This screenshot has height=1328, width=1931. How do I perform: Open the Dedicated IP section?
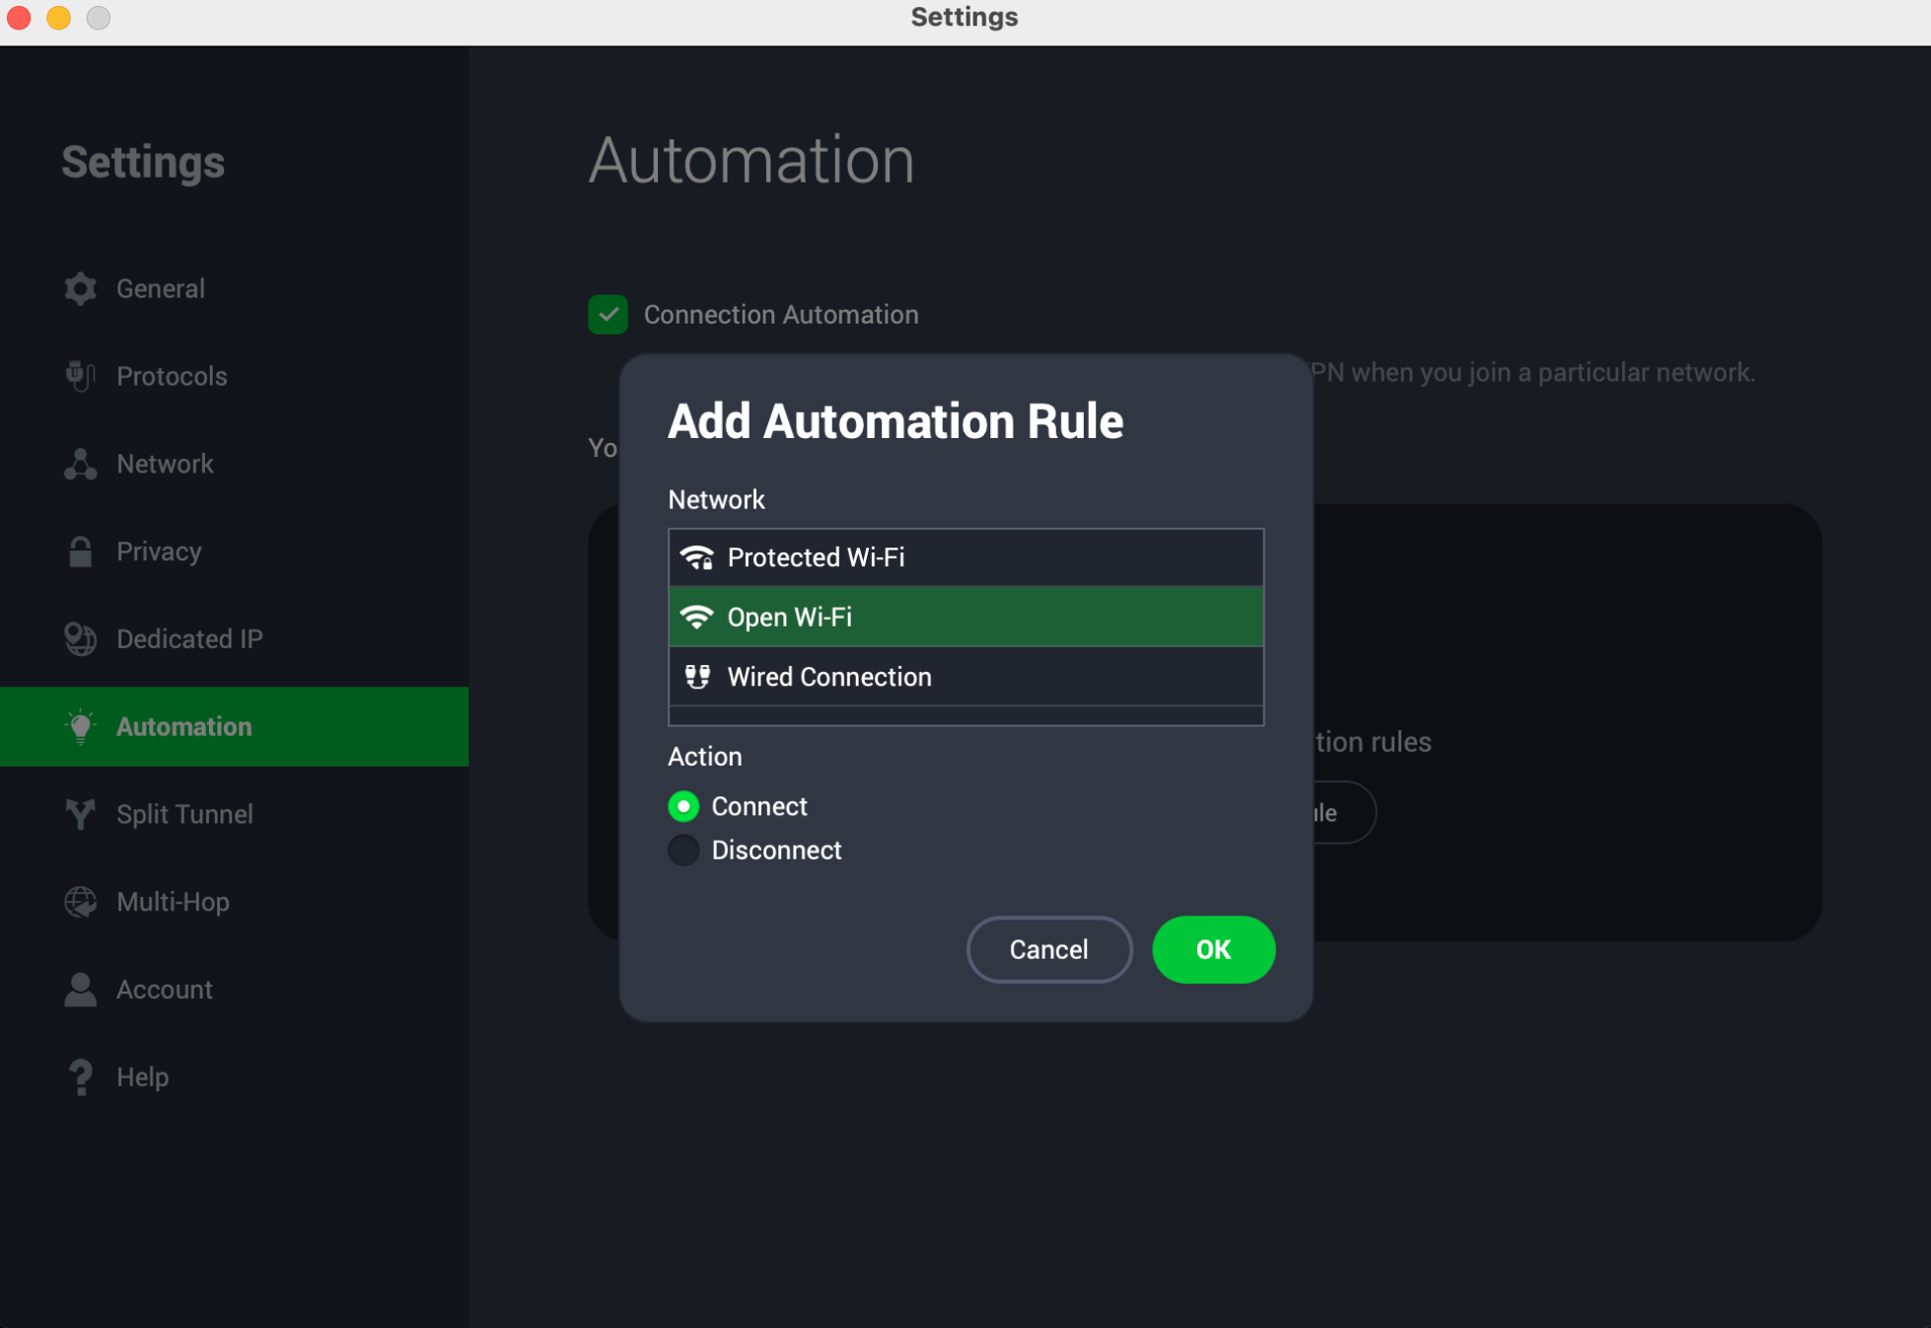[235, 639]
